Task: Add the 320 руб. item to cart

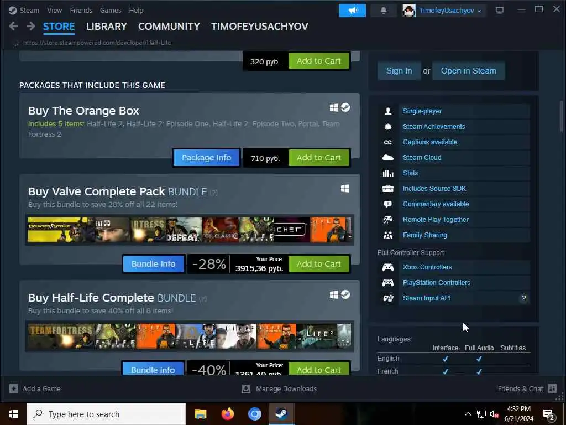Action: pyautogui.click(x=319, y=61)
